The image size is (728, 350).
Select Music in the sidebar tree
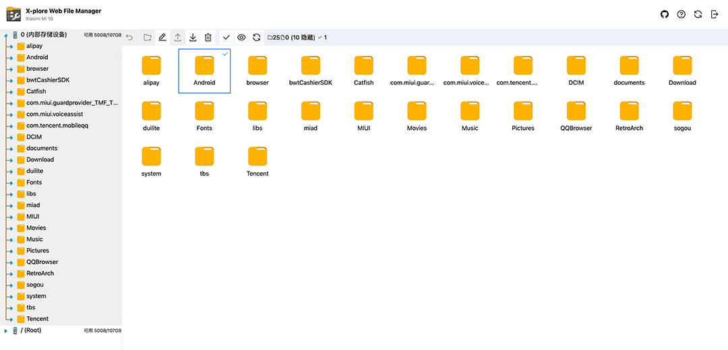(x=34, y=239)
